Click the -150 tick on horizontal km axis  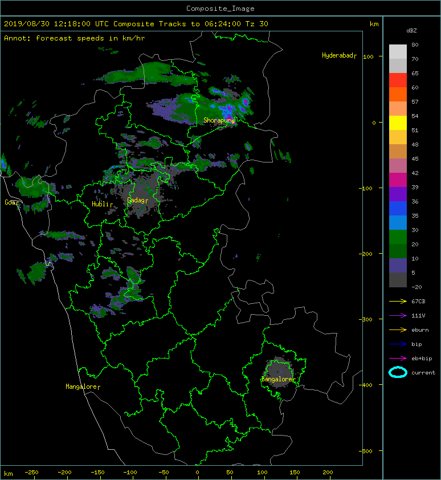tap(97, 473)
